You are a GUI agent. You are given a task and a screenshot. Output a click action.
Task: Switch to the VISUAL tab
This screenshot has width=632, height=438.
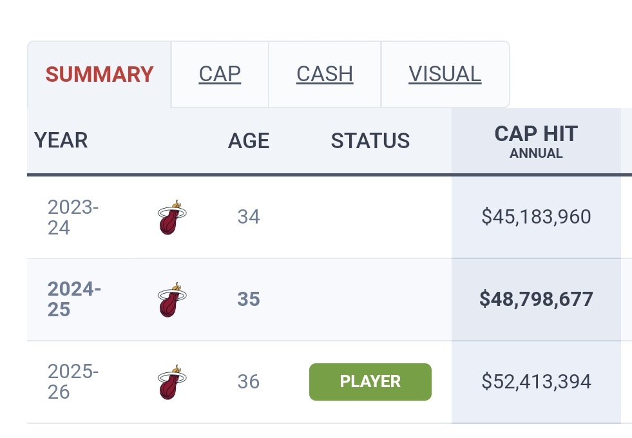point(445,74)
